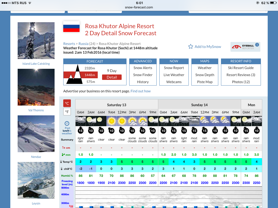
Task: Click the Find out how link
Action: [x=141, y=91]
